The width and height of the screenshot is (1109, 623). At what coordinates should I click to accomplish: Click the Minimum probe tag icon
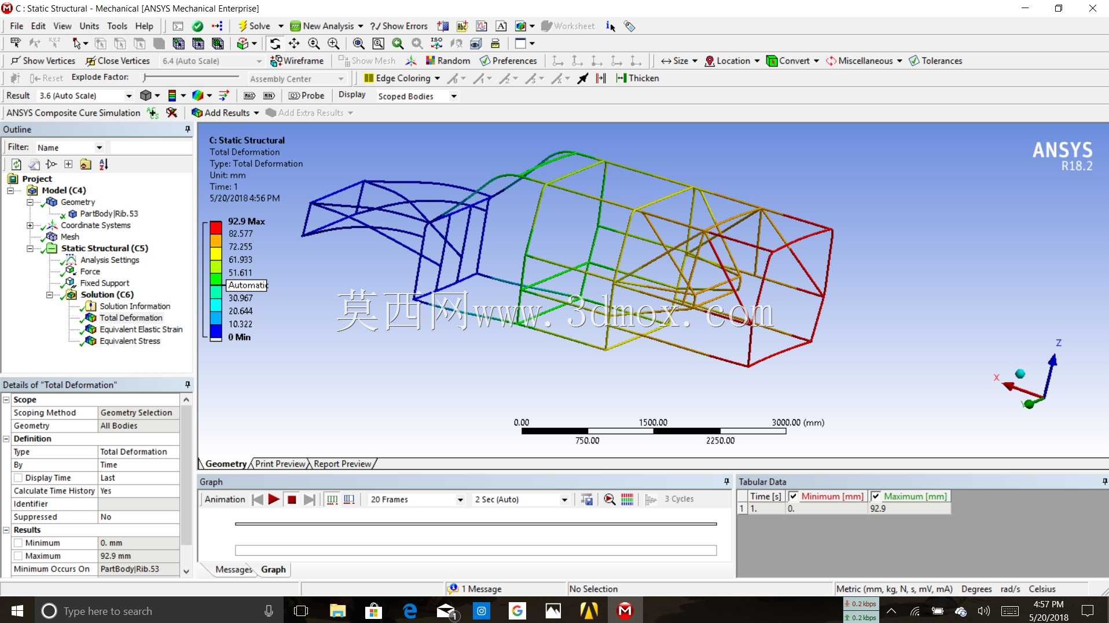click(x=269, y=96)
